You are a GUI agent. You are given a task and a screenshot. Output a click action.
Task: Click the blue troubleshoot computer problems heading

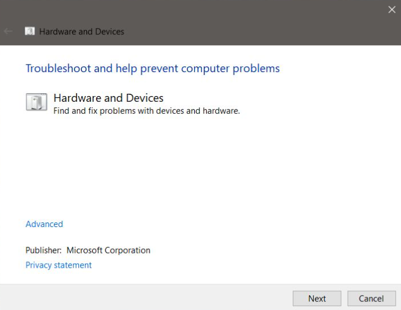click(x=152, y=69)
